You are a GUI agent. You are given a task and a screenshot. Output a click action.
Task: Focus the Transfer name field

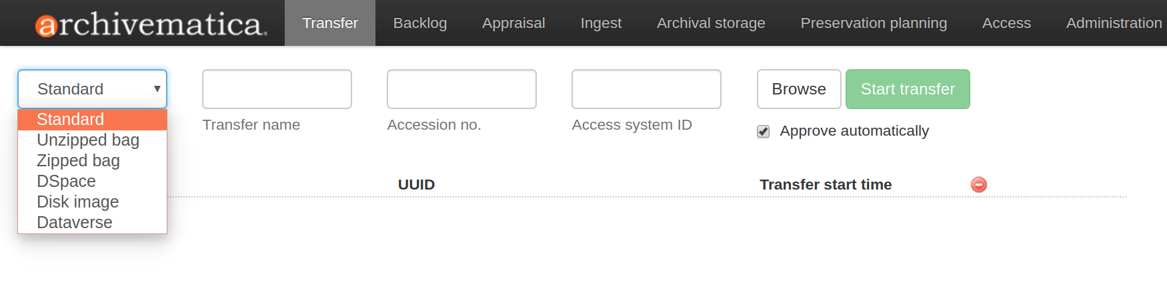pos(277,89)
